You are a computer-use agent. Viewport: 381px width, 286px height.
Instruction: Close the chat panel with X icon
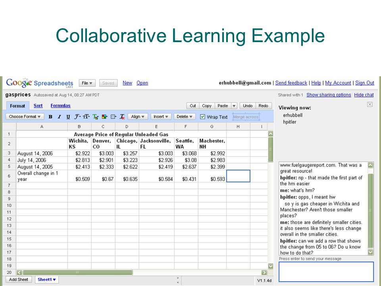[x=369, y=104]
